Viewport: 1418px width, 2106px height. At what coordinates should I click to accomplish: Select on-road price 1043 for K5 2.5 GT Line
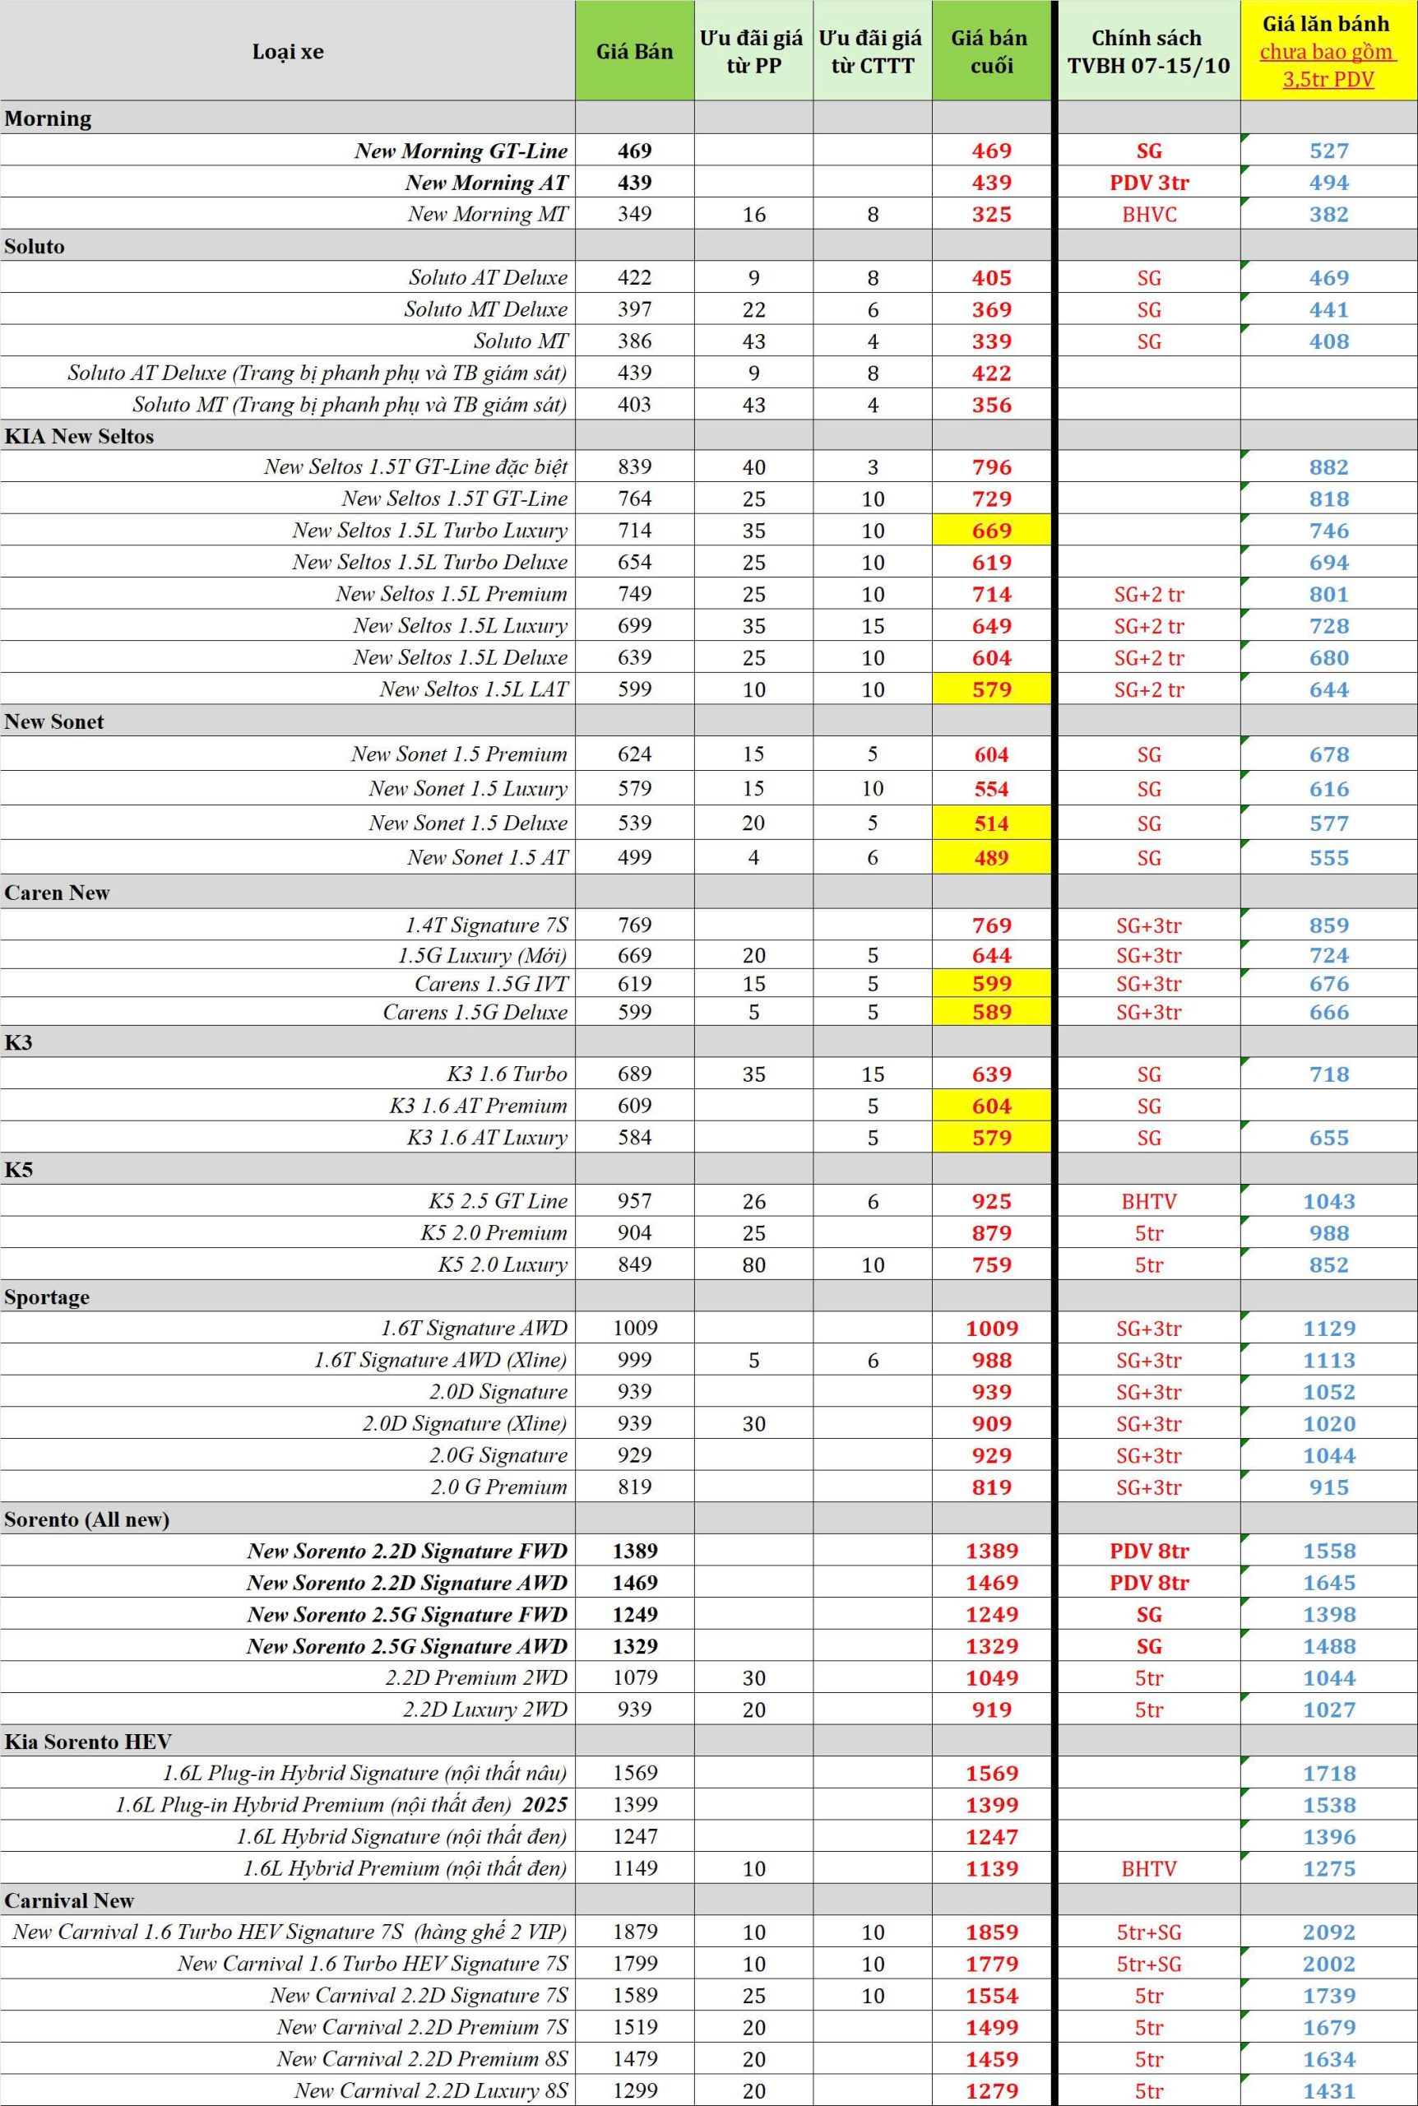(x=1328, y=1201)
